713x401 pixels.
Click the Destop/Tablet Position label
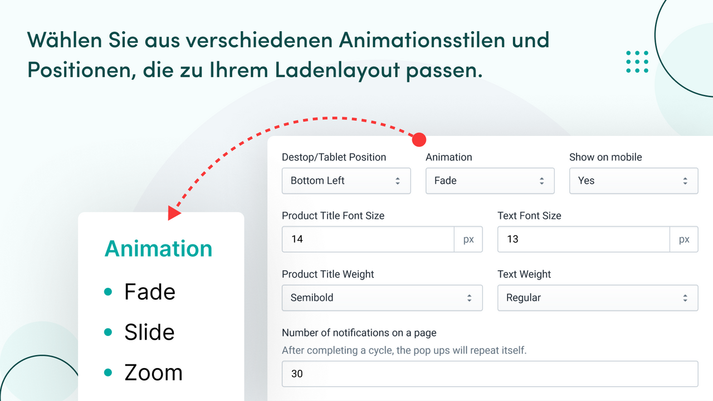(x=334, y=157)
